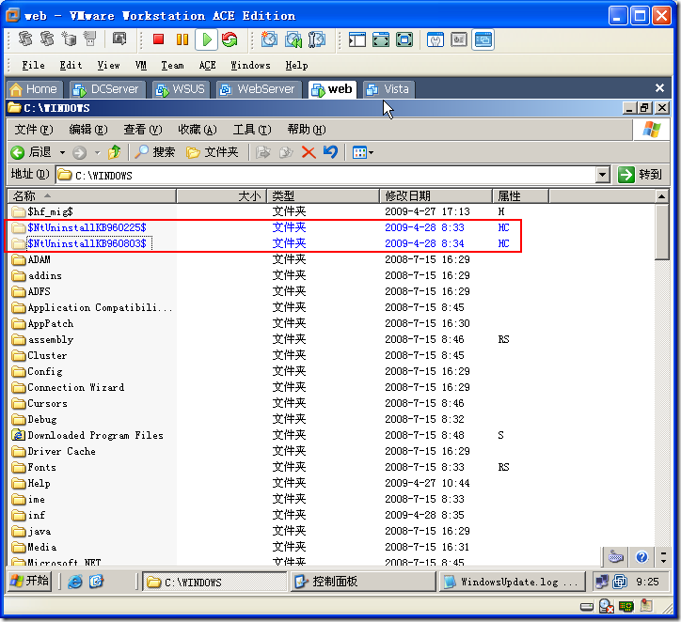Sort by the 名称 column header
This screenshot has width=681, height=622.
coord(91,196)
